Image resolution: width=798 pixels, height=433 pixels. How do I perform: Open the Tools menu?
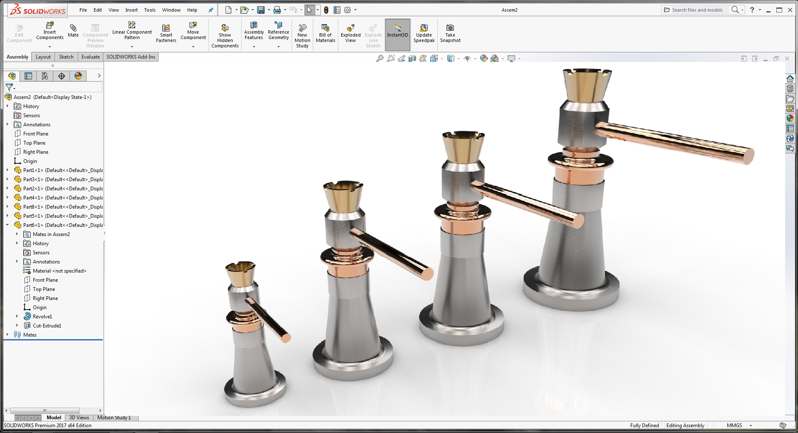(150, 10)
